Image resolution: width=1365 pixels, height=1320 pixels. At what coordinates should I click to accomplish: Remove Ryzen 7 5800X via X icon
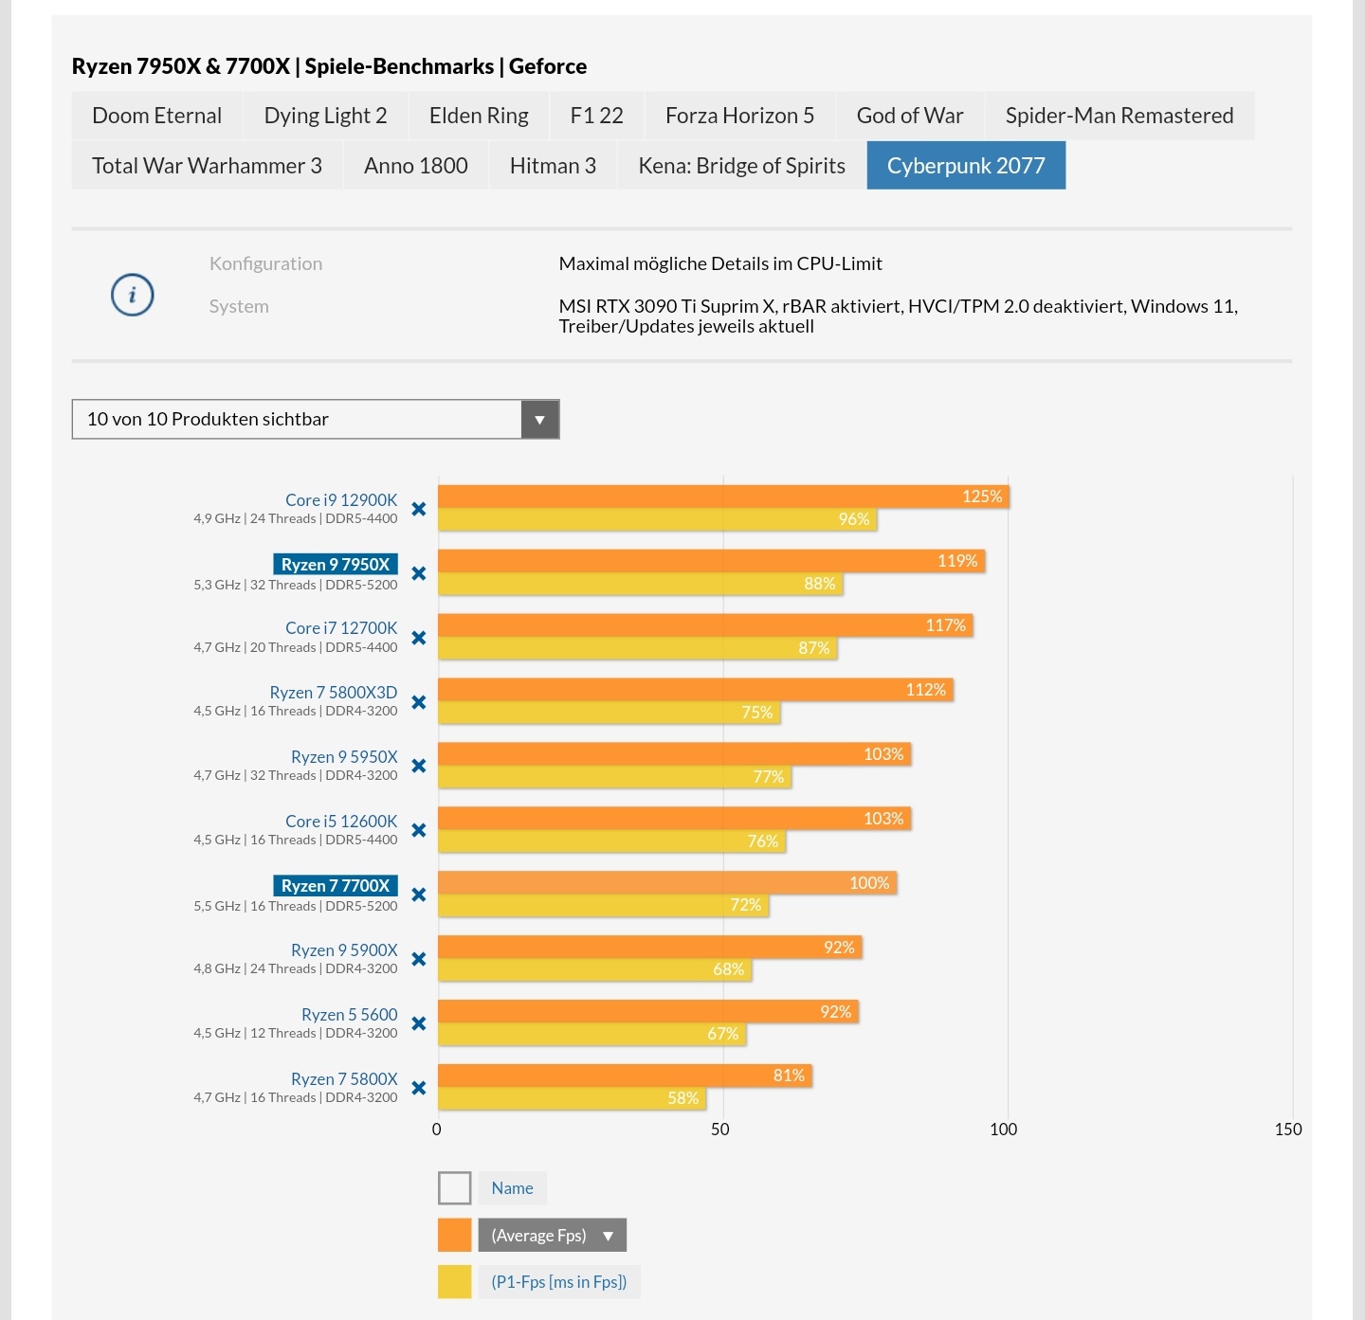coord(419,1088)
